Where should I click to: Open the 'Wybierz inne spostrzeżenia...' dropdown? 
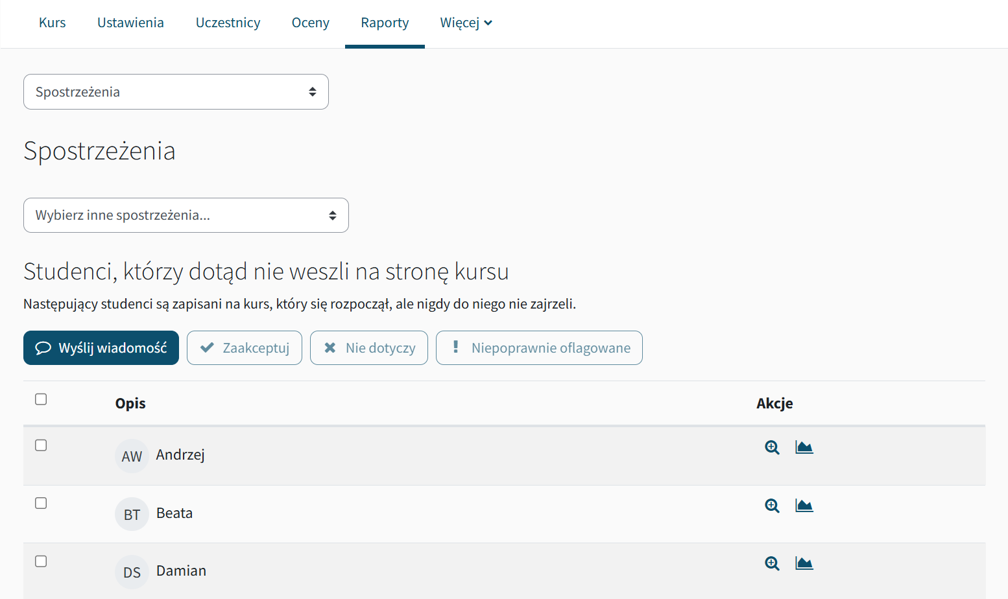pyautogui.click(x=186, y=215)
